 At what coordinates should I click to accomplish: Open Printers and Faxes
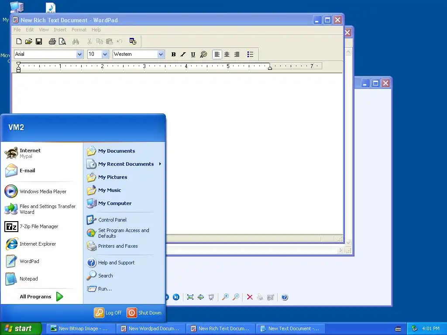pos(124,246)
